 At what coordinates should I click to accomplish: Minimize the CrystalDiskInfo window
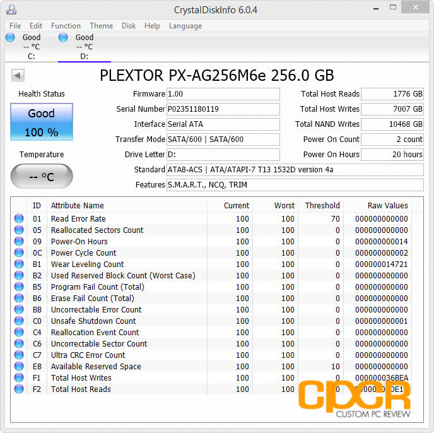[375, 8]
